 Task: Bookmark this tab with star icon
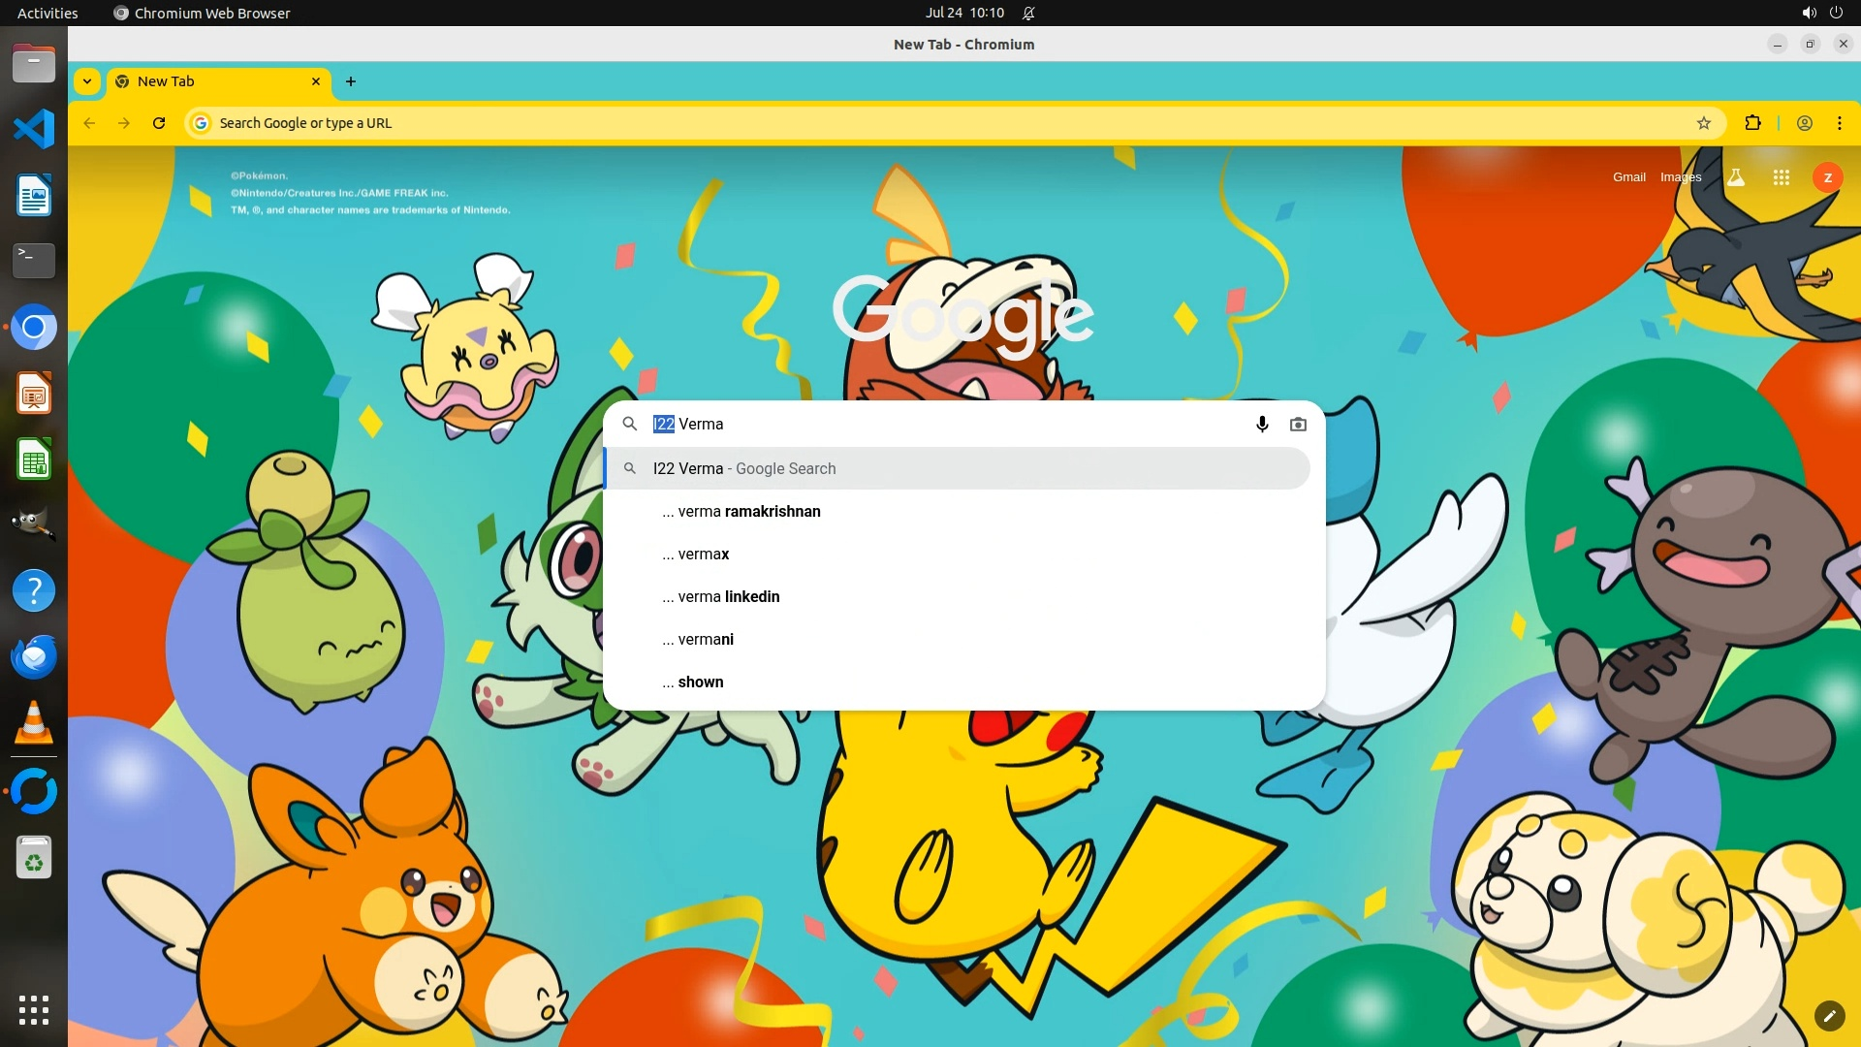point(1704,123)
